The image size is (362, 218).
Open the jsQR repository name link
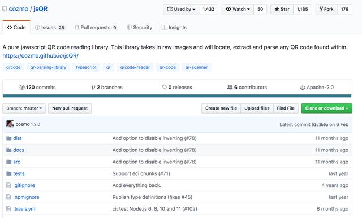point(40,9)
